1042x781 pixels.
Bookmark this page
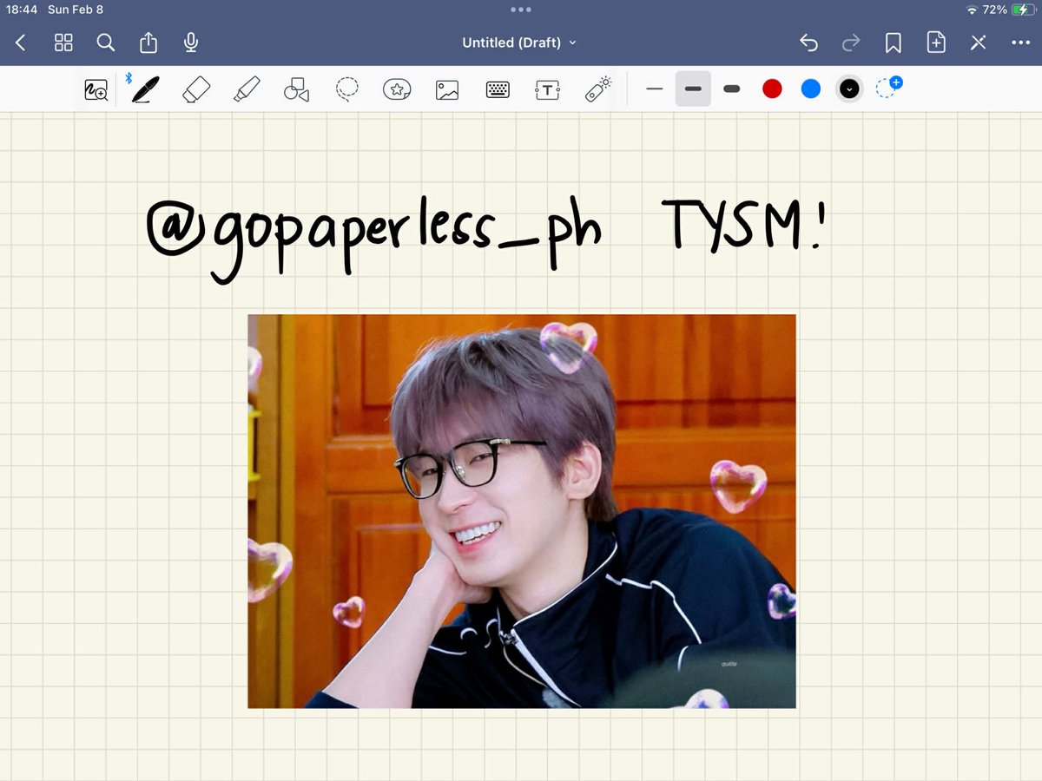[893, 43]
